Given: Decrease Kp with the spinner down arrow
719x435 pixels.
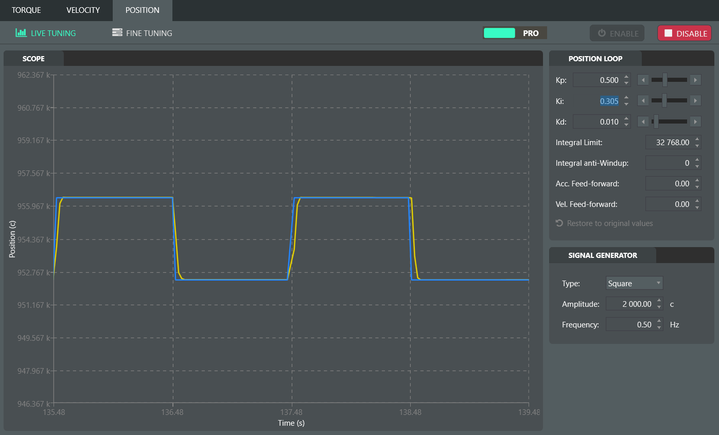Looking at the screenshot, I should point(626,83).
